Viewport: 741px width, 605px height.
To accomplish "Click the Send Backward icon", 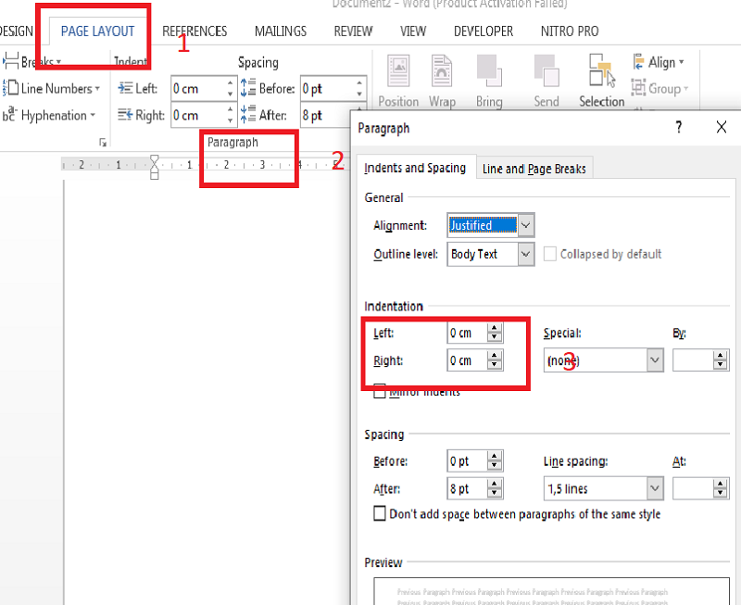I will tap(546, 71).
